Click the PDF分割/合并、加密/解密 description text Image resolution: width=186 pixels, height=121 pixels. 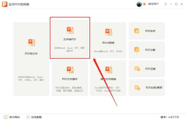pos(70,89)
